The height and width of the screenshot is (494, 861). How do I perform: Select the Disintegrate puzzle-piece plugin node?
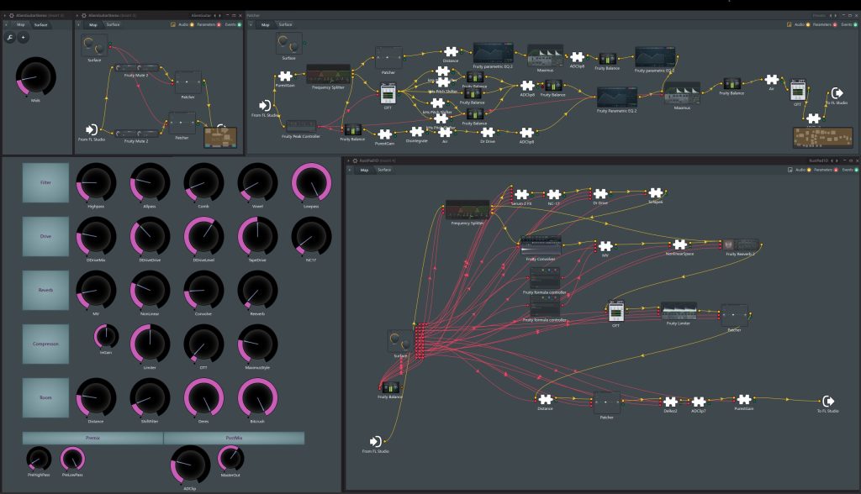click(x=417, y=132)
